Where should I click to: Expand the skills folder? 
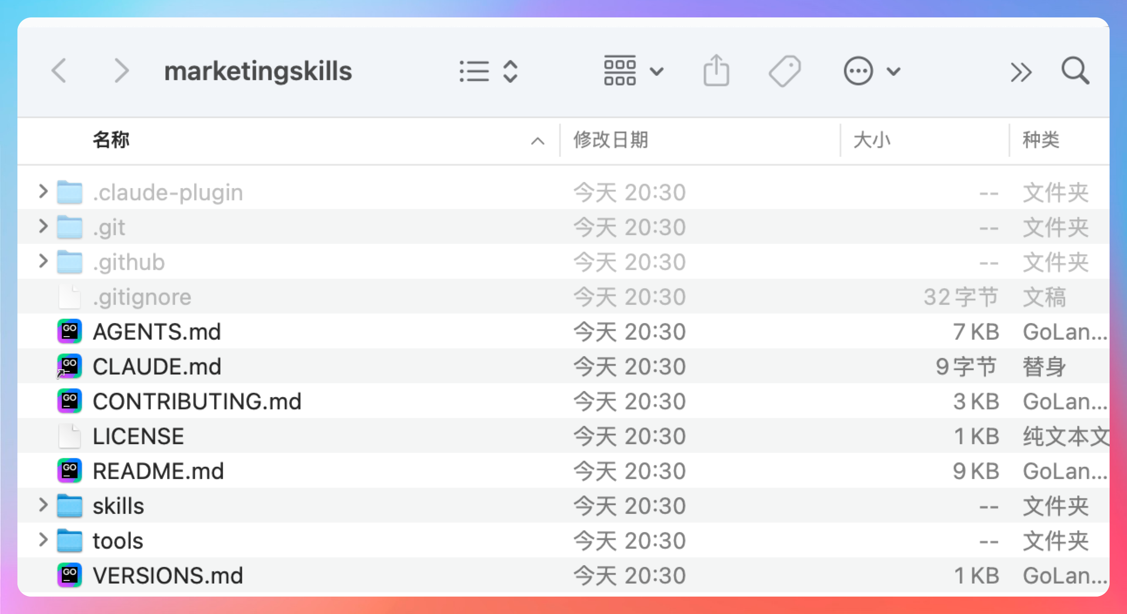click(43, 505)
